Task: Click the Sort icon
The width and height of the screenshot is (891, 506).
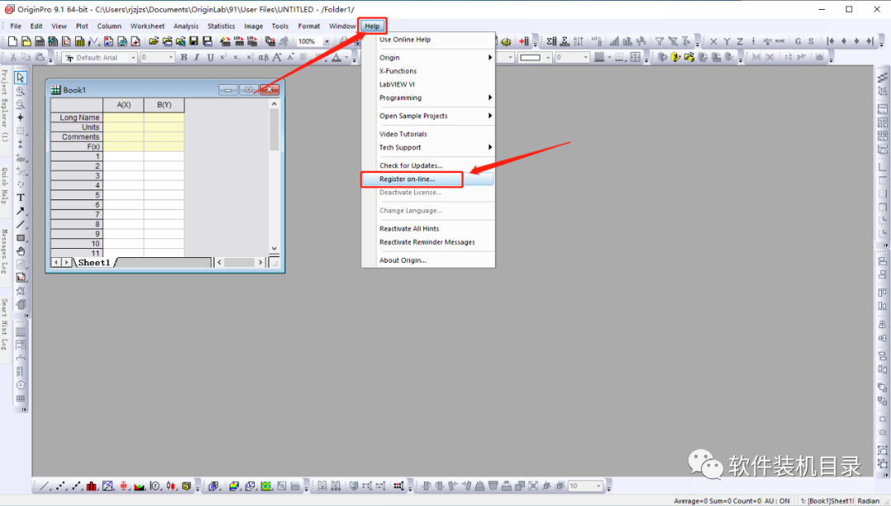Action: click(x=578, y=41)
